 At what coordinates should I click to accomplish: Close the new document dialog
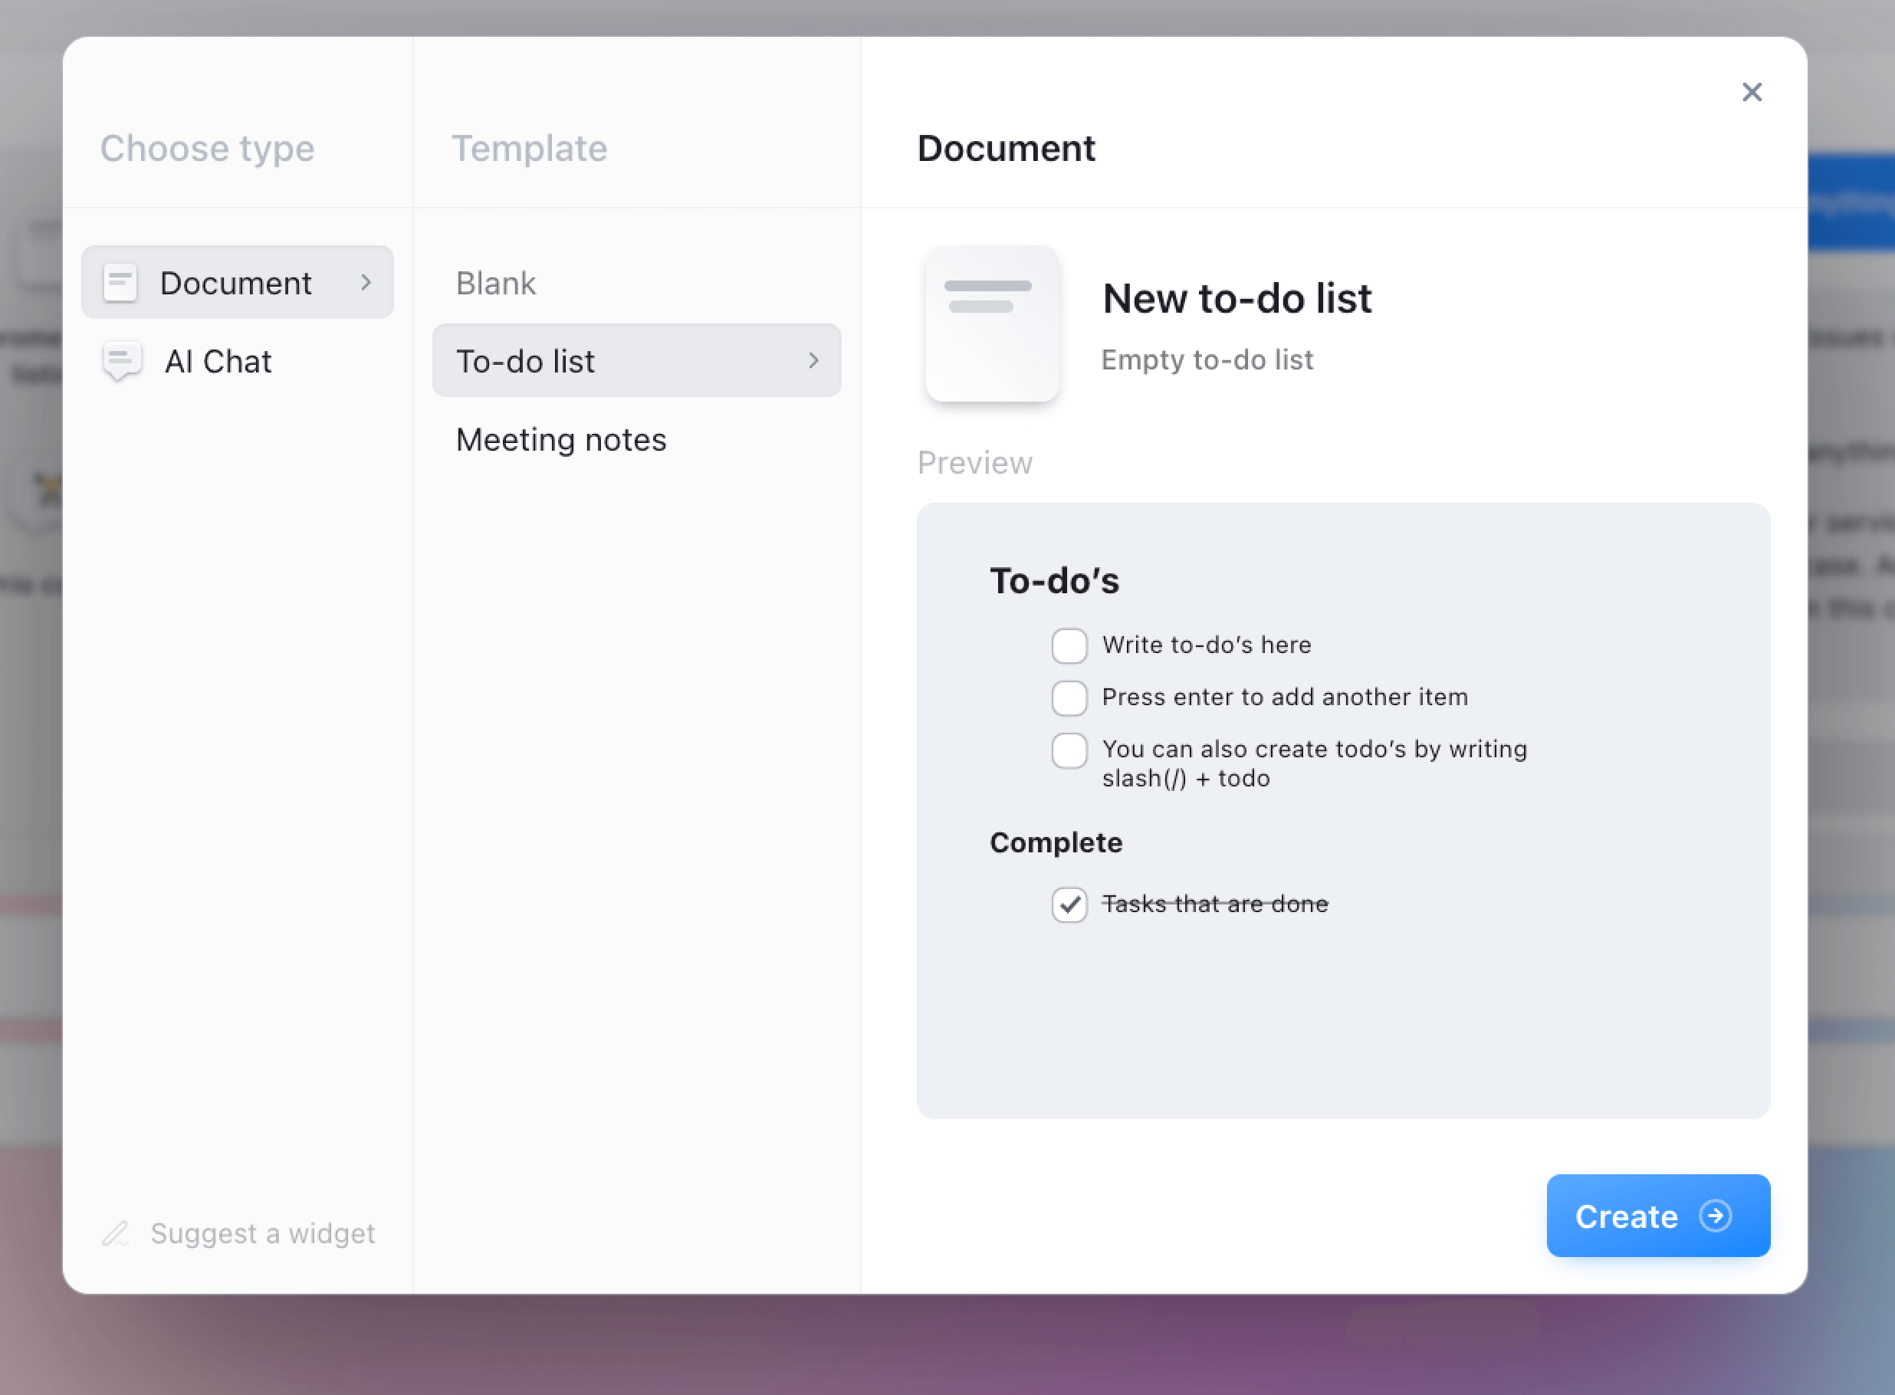click(x=1752, y=92)
